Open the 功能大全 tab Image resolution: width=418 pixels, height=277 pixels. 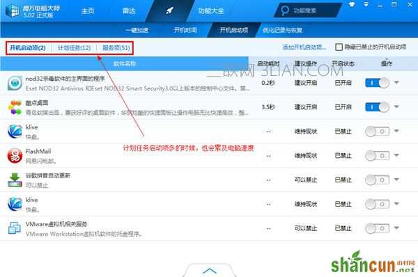pyautogui.click(x=211, y=10)
